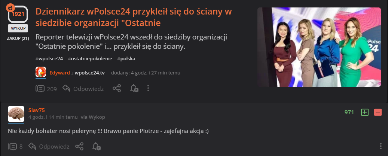Click Slav75's brain avatar
Image resolution: width=388 pixels, height=156 pixels.
point(16,114)
